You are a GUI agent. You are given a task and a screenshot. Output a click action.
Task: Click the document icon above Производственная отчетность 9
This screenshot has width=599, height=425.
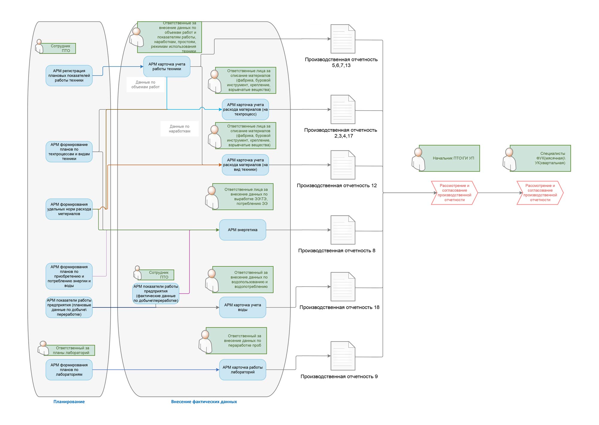[343, 356]
